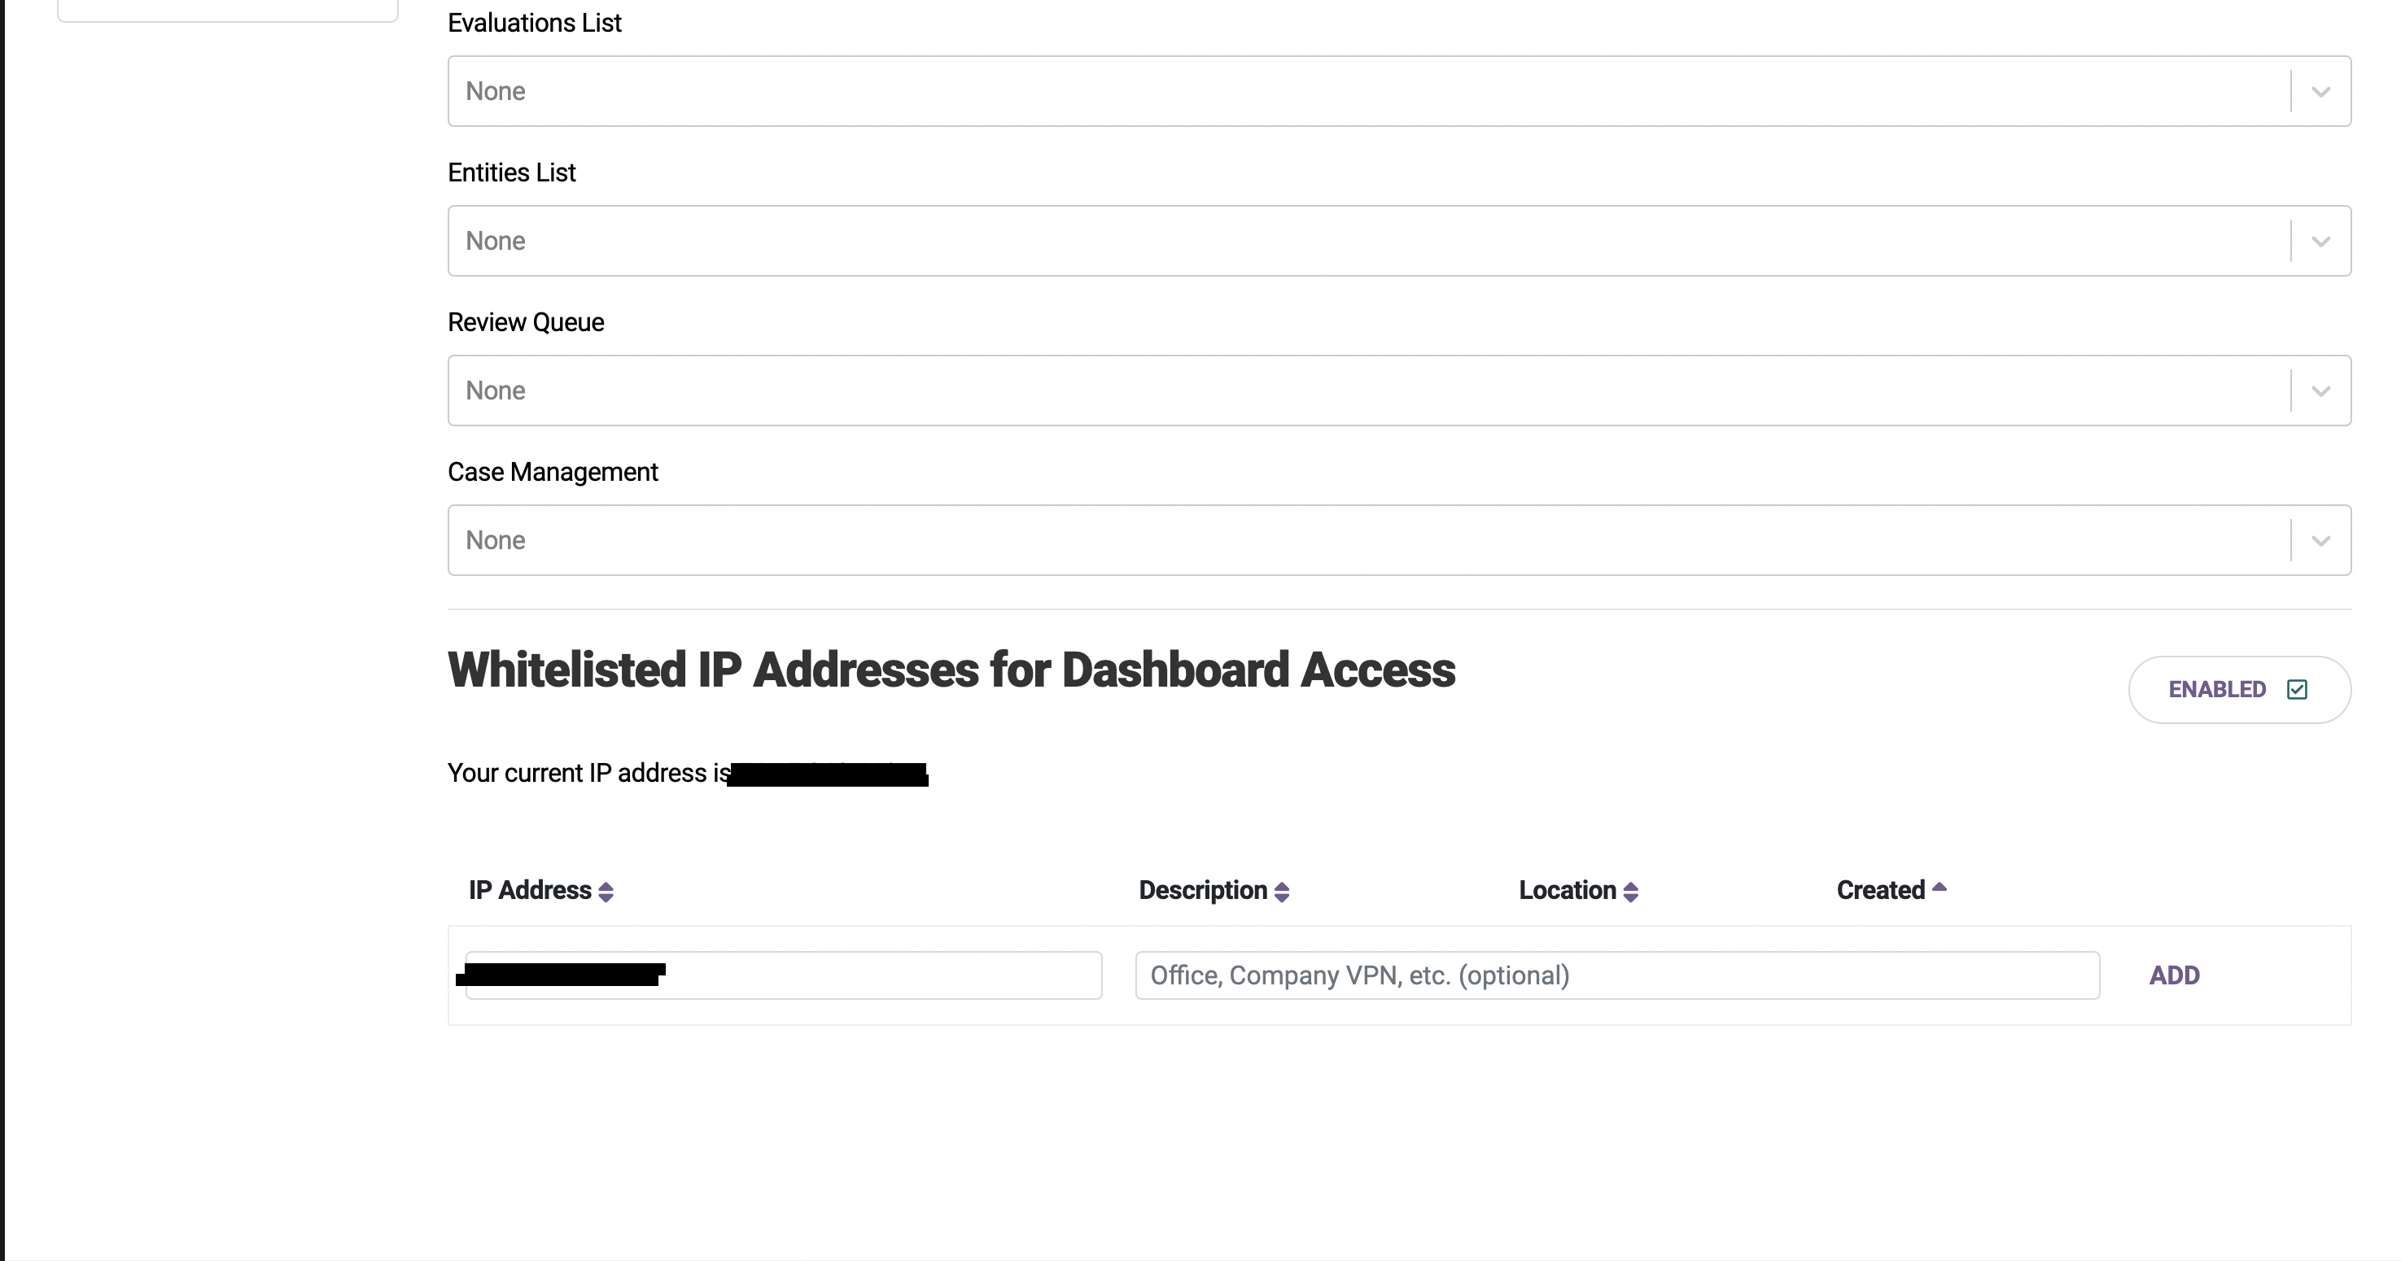
Task: Open the Case Management select field
Action: [1399, 540]
